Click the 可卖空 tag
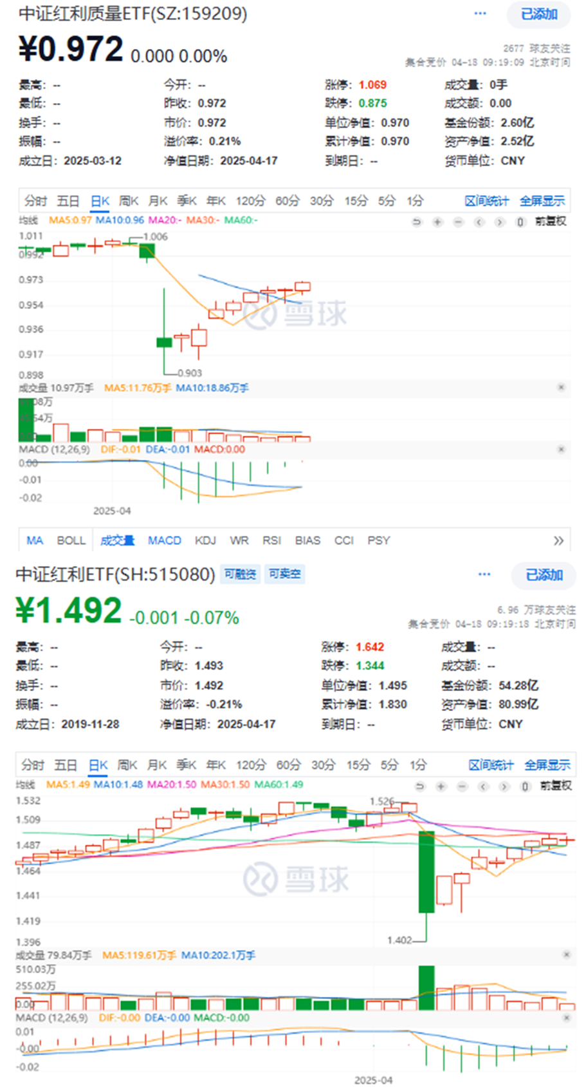The image size is (586, 1091). (x=284, y=574)
